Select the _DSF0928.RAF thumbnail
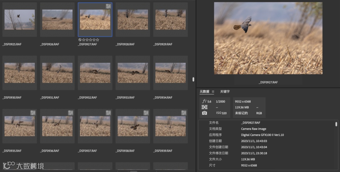 pyautogui.click(x=133, y=19)
